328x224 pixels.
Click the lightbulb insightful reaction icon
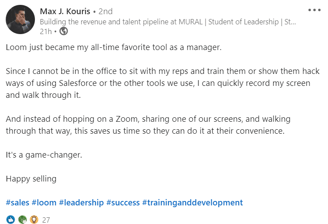(34, 220)
